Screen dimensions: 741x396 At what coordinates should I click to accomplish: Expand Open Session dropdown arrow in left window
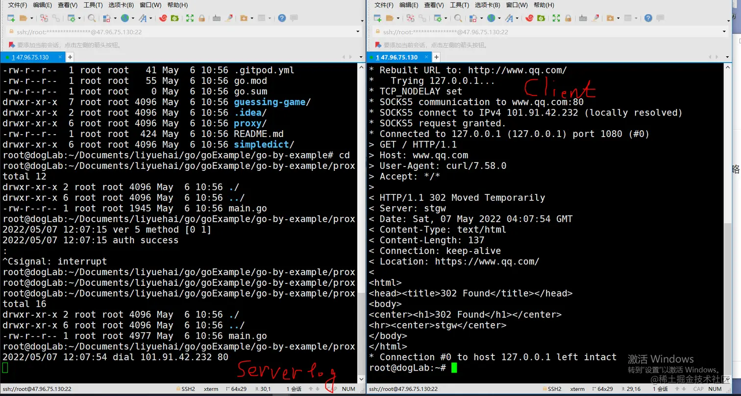tap(32, 18)
